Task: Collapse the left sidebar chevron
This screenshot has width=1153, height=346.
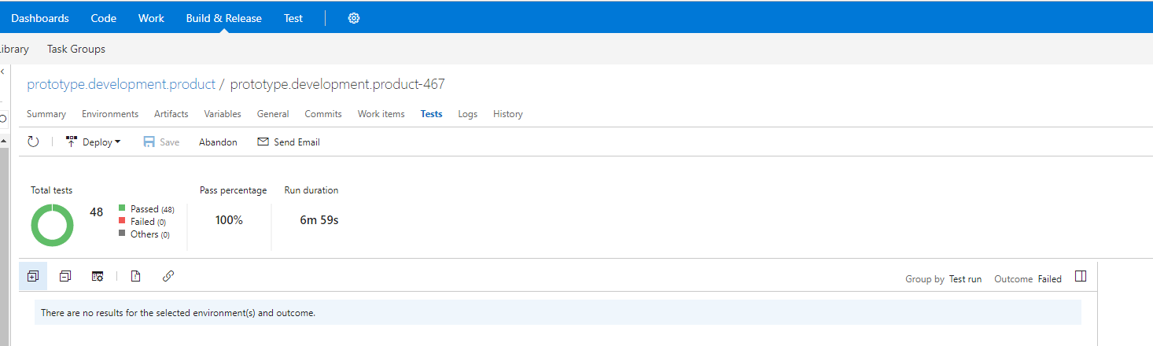Action: (2, 72)
